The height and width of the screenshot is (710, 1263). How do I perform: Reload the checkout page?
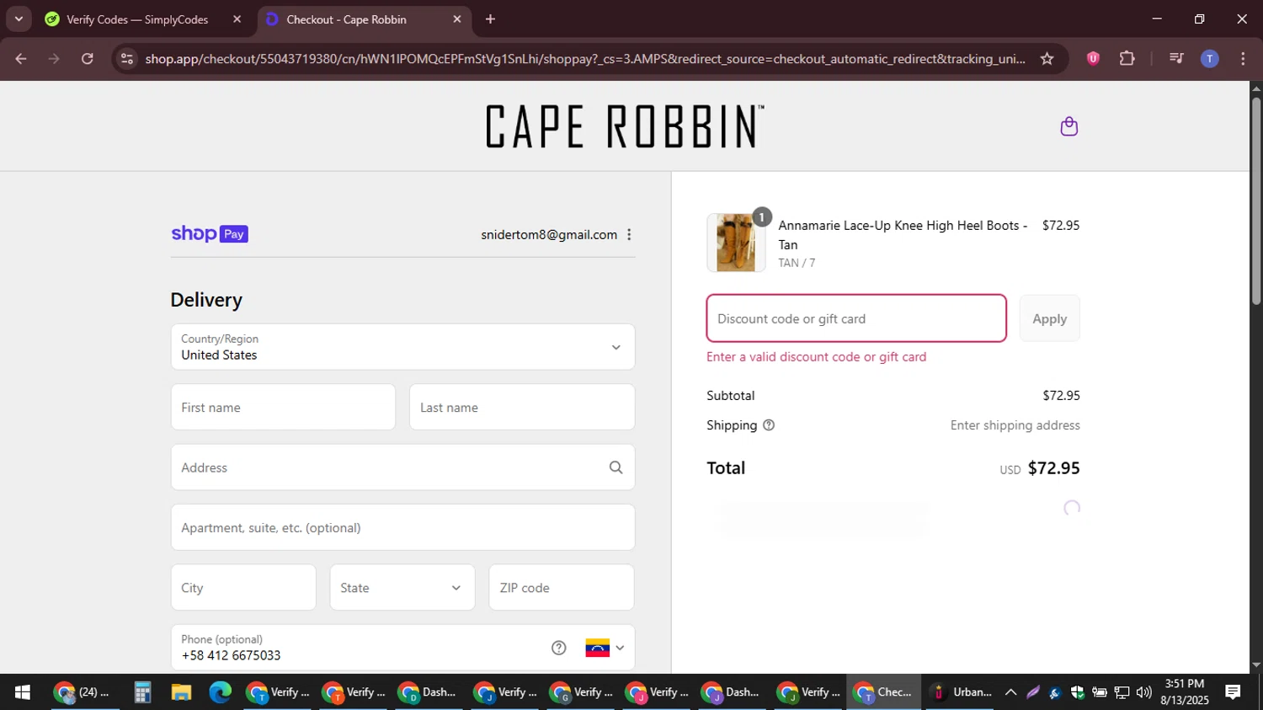pos(88,59)
